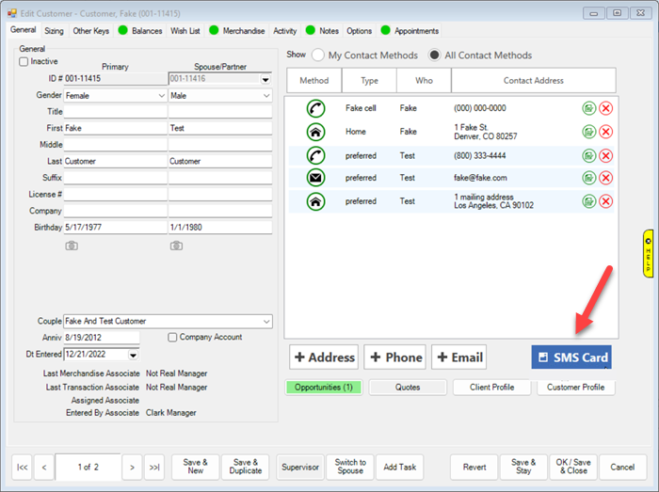Click the phone icon for Fake cell
This screenshot has height=492, width=659.
(316, 108)
